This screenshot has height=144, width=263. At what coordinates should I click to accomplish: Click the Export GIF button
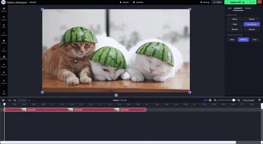(x=237, y=2)
